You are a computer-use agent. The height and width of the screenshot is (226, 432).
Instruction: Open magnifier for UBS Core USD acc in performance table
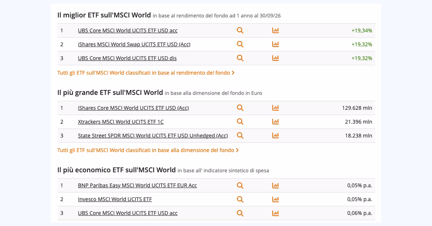coord(240,30)
